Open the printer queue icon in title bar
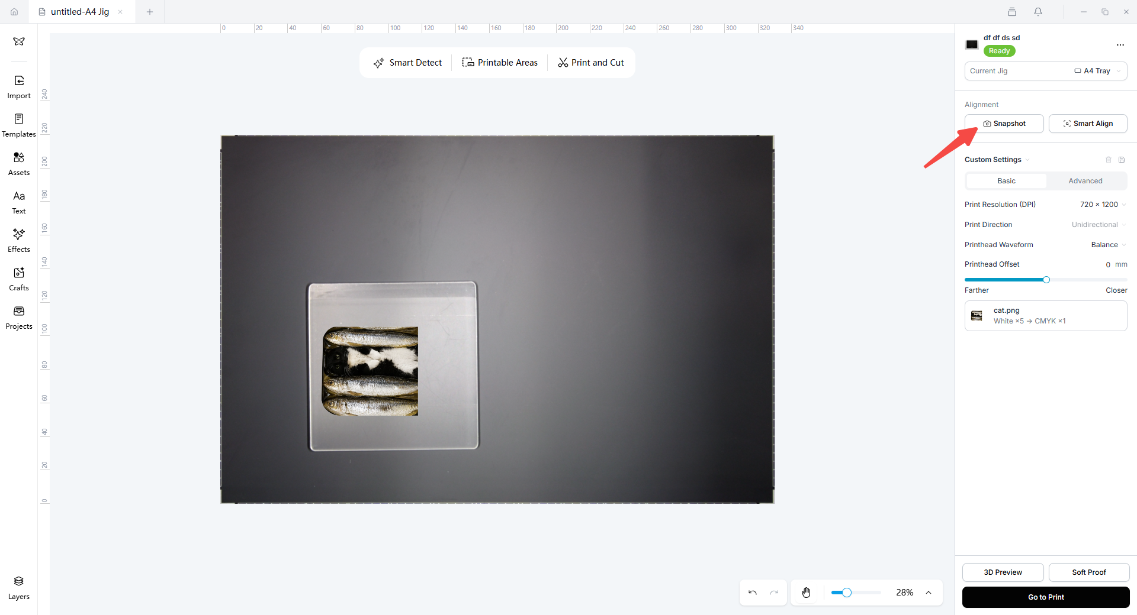This screenshot has height=615, width=1137. [1012, 12]
